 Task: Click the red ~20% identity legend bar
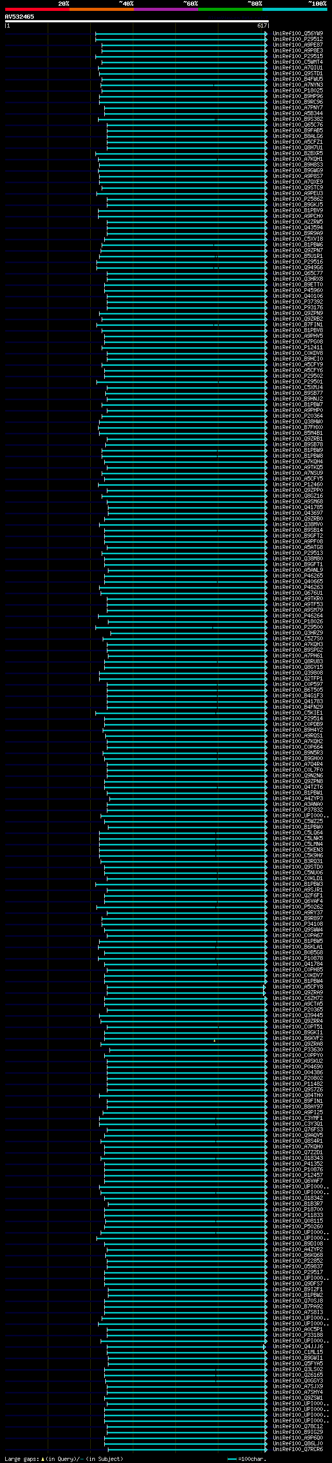click(37, 9)
